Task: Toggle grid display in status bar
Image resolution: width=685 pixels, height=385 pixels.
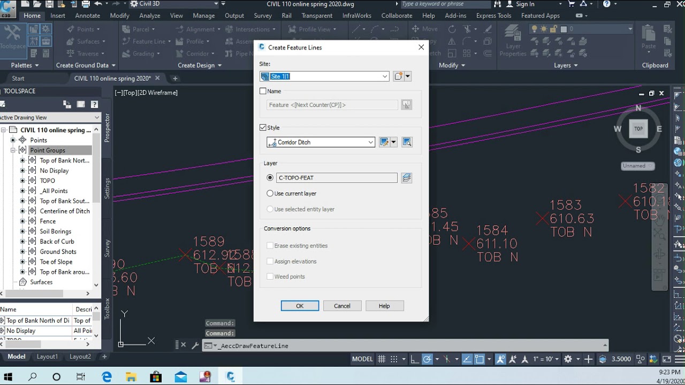Action: (382, 359)
